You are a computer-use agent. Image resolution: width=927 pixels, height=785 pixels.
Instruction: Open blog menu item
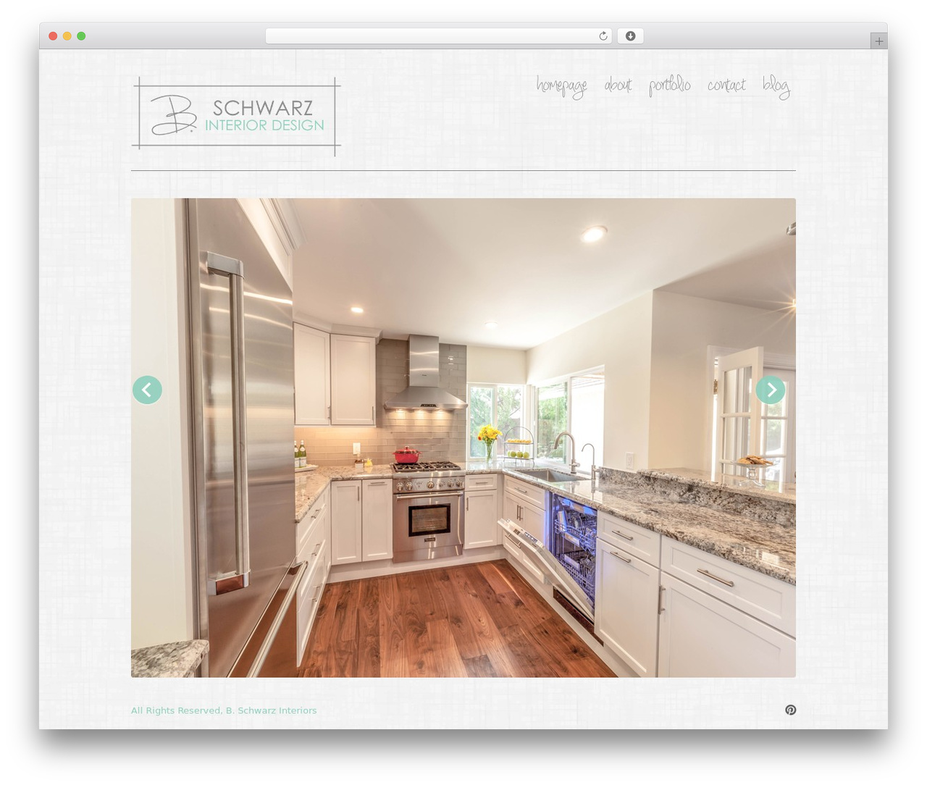(776, 86)
